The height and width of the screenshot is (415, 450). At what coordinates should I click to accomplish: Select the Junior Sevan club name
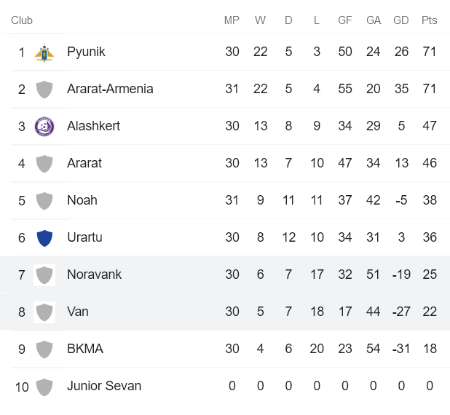tap(104, 386)
